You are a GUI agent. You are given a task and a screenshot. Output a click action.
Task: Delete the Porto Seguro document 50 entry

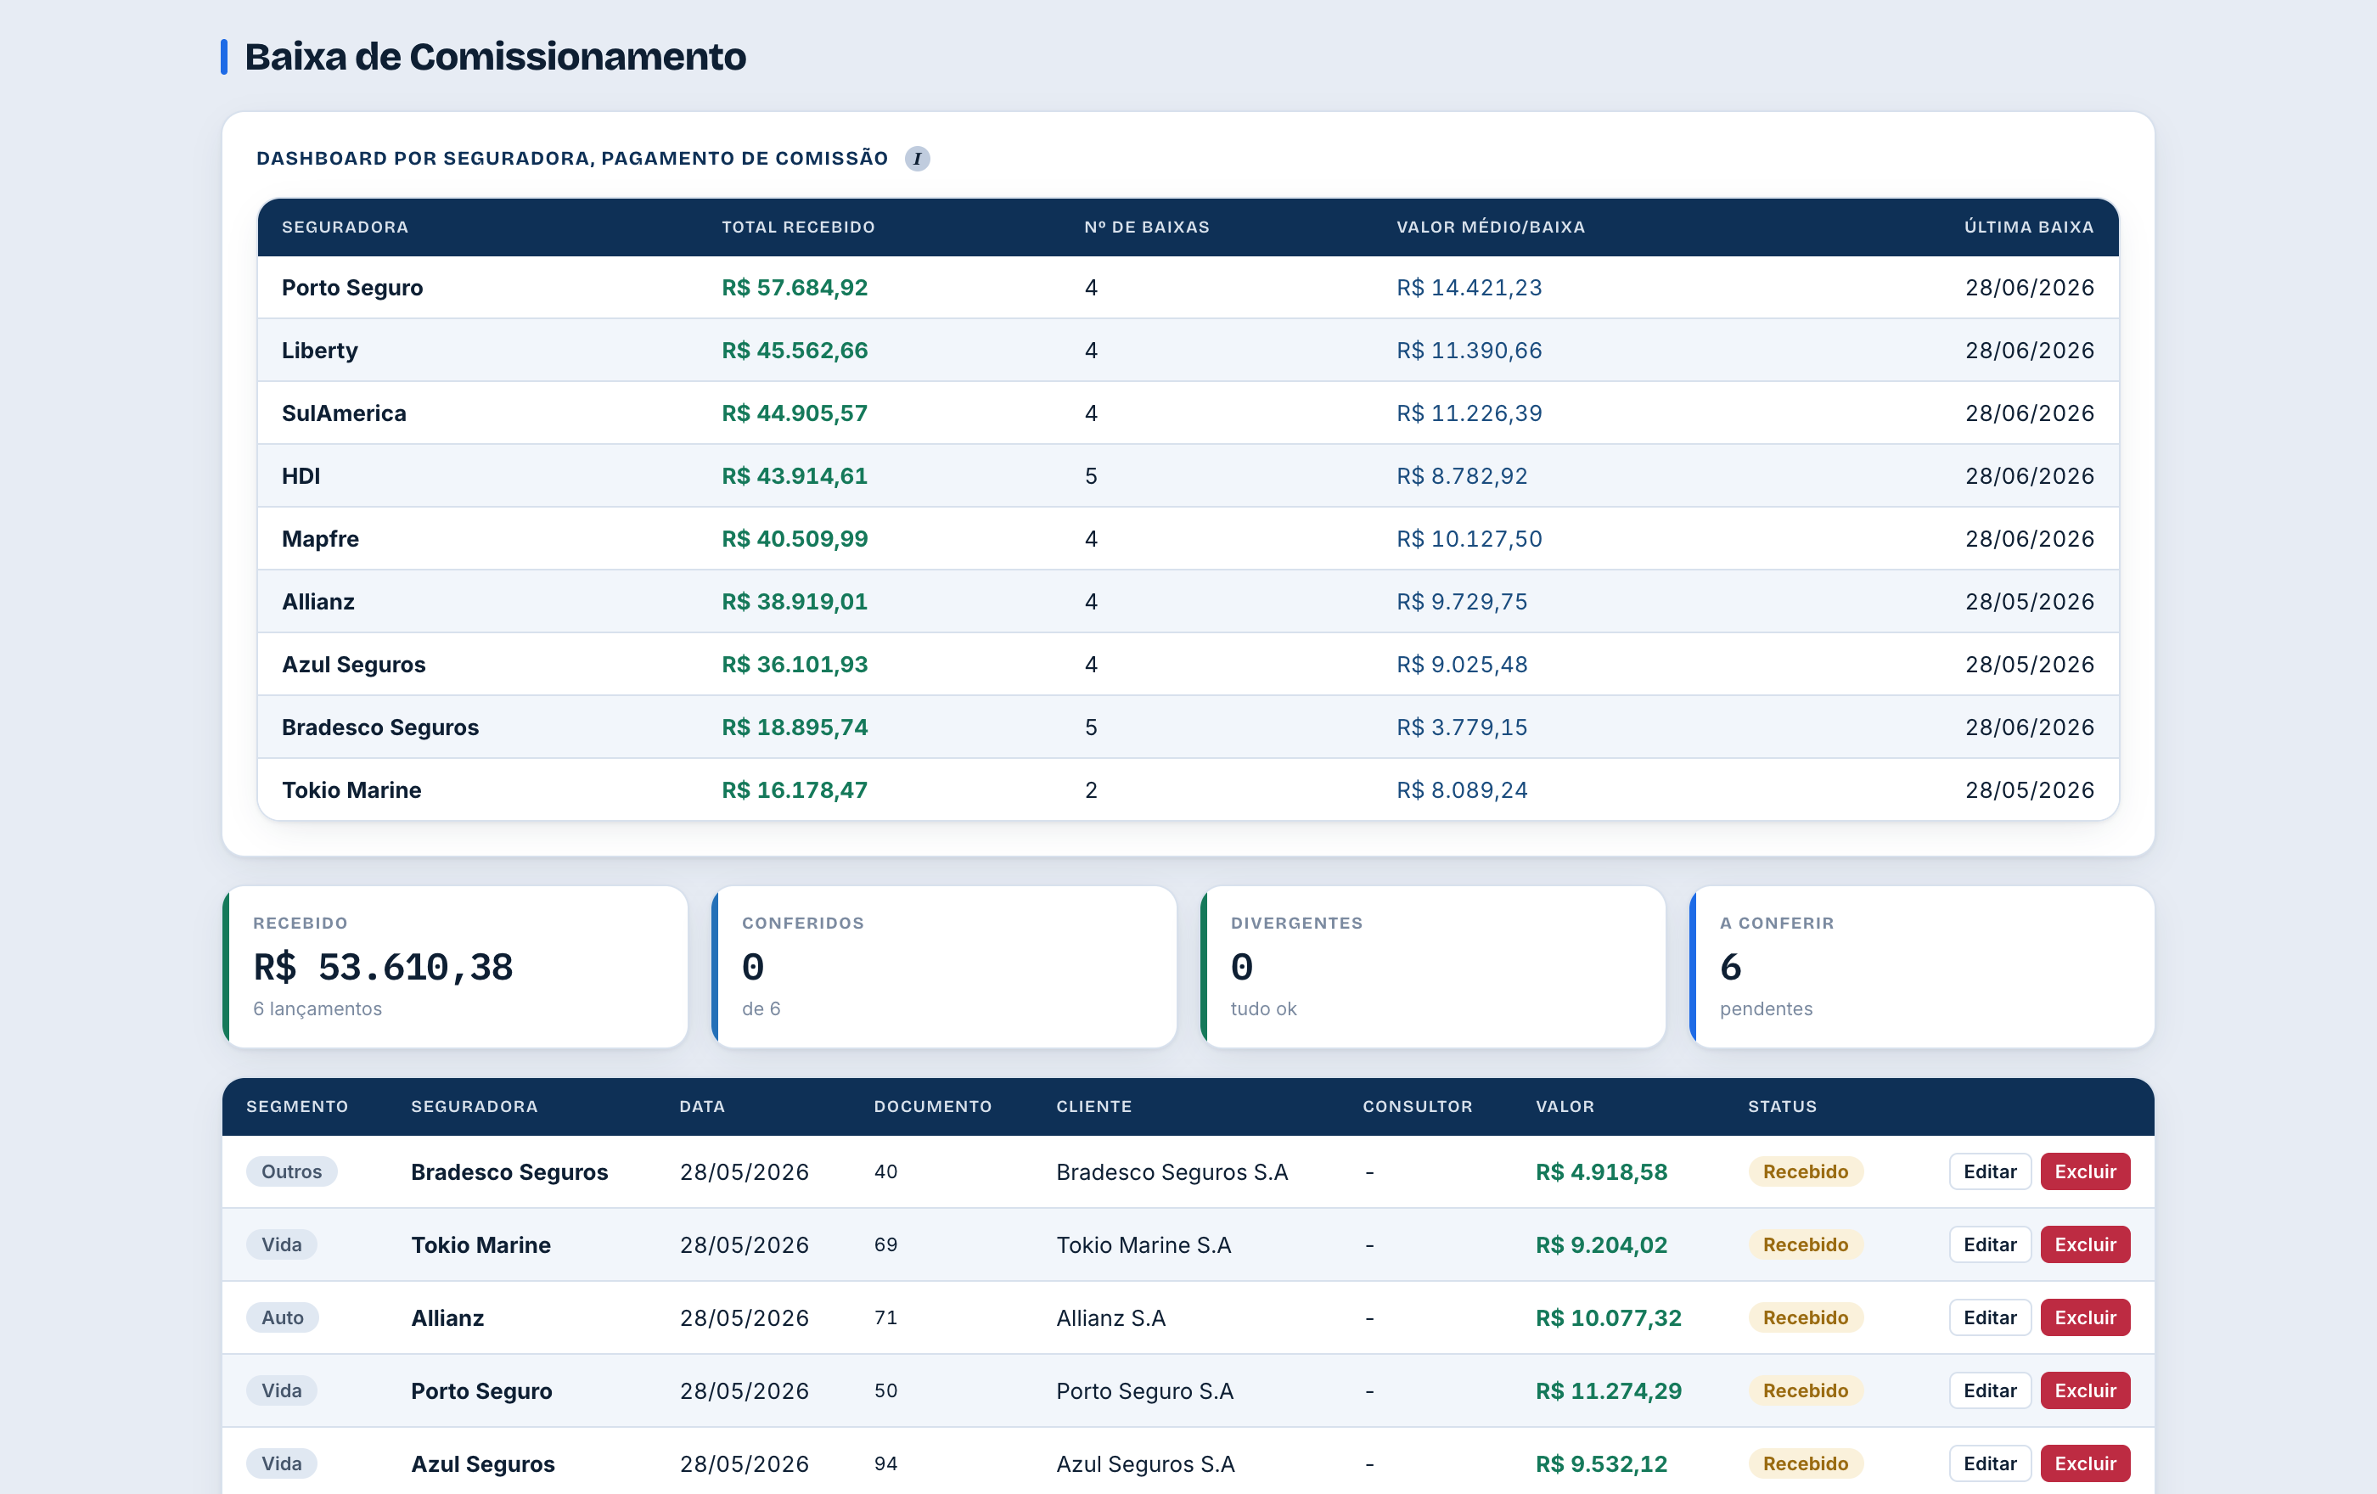coord(2085,1390)
